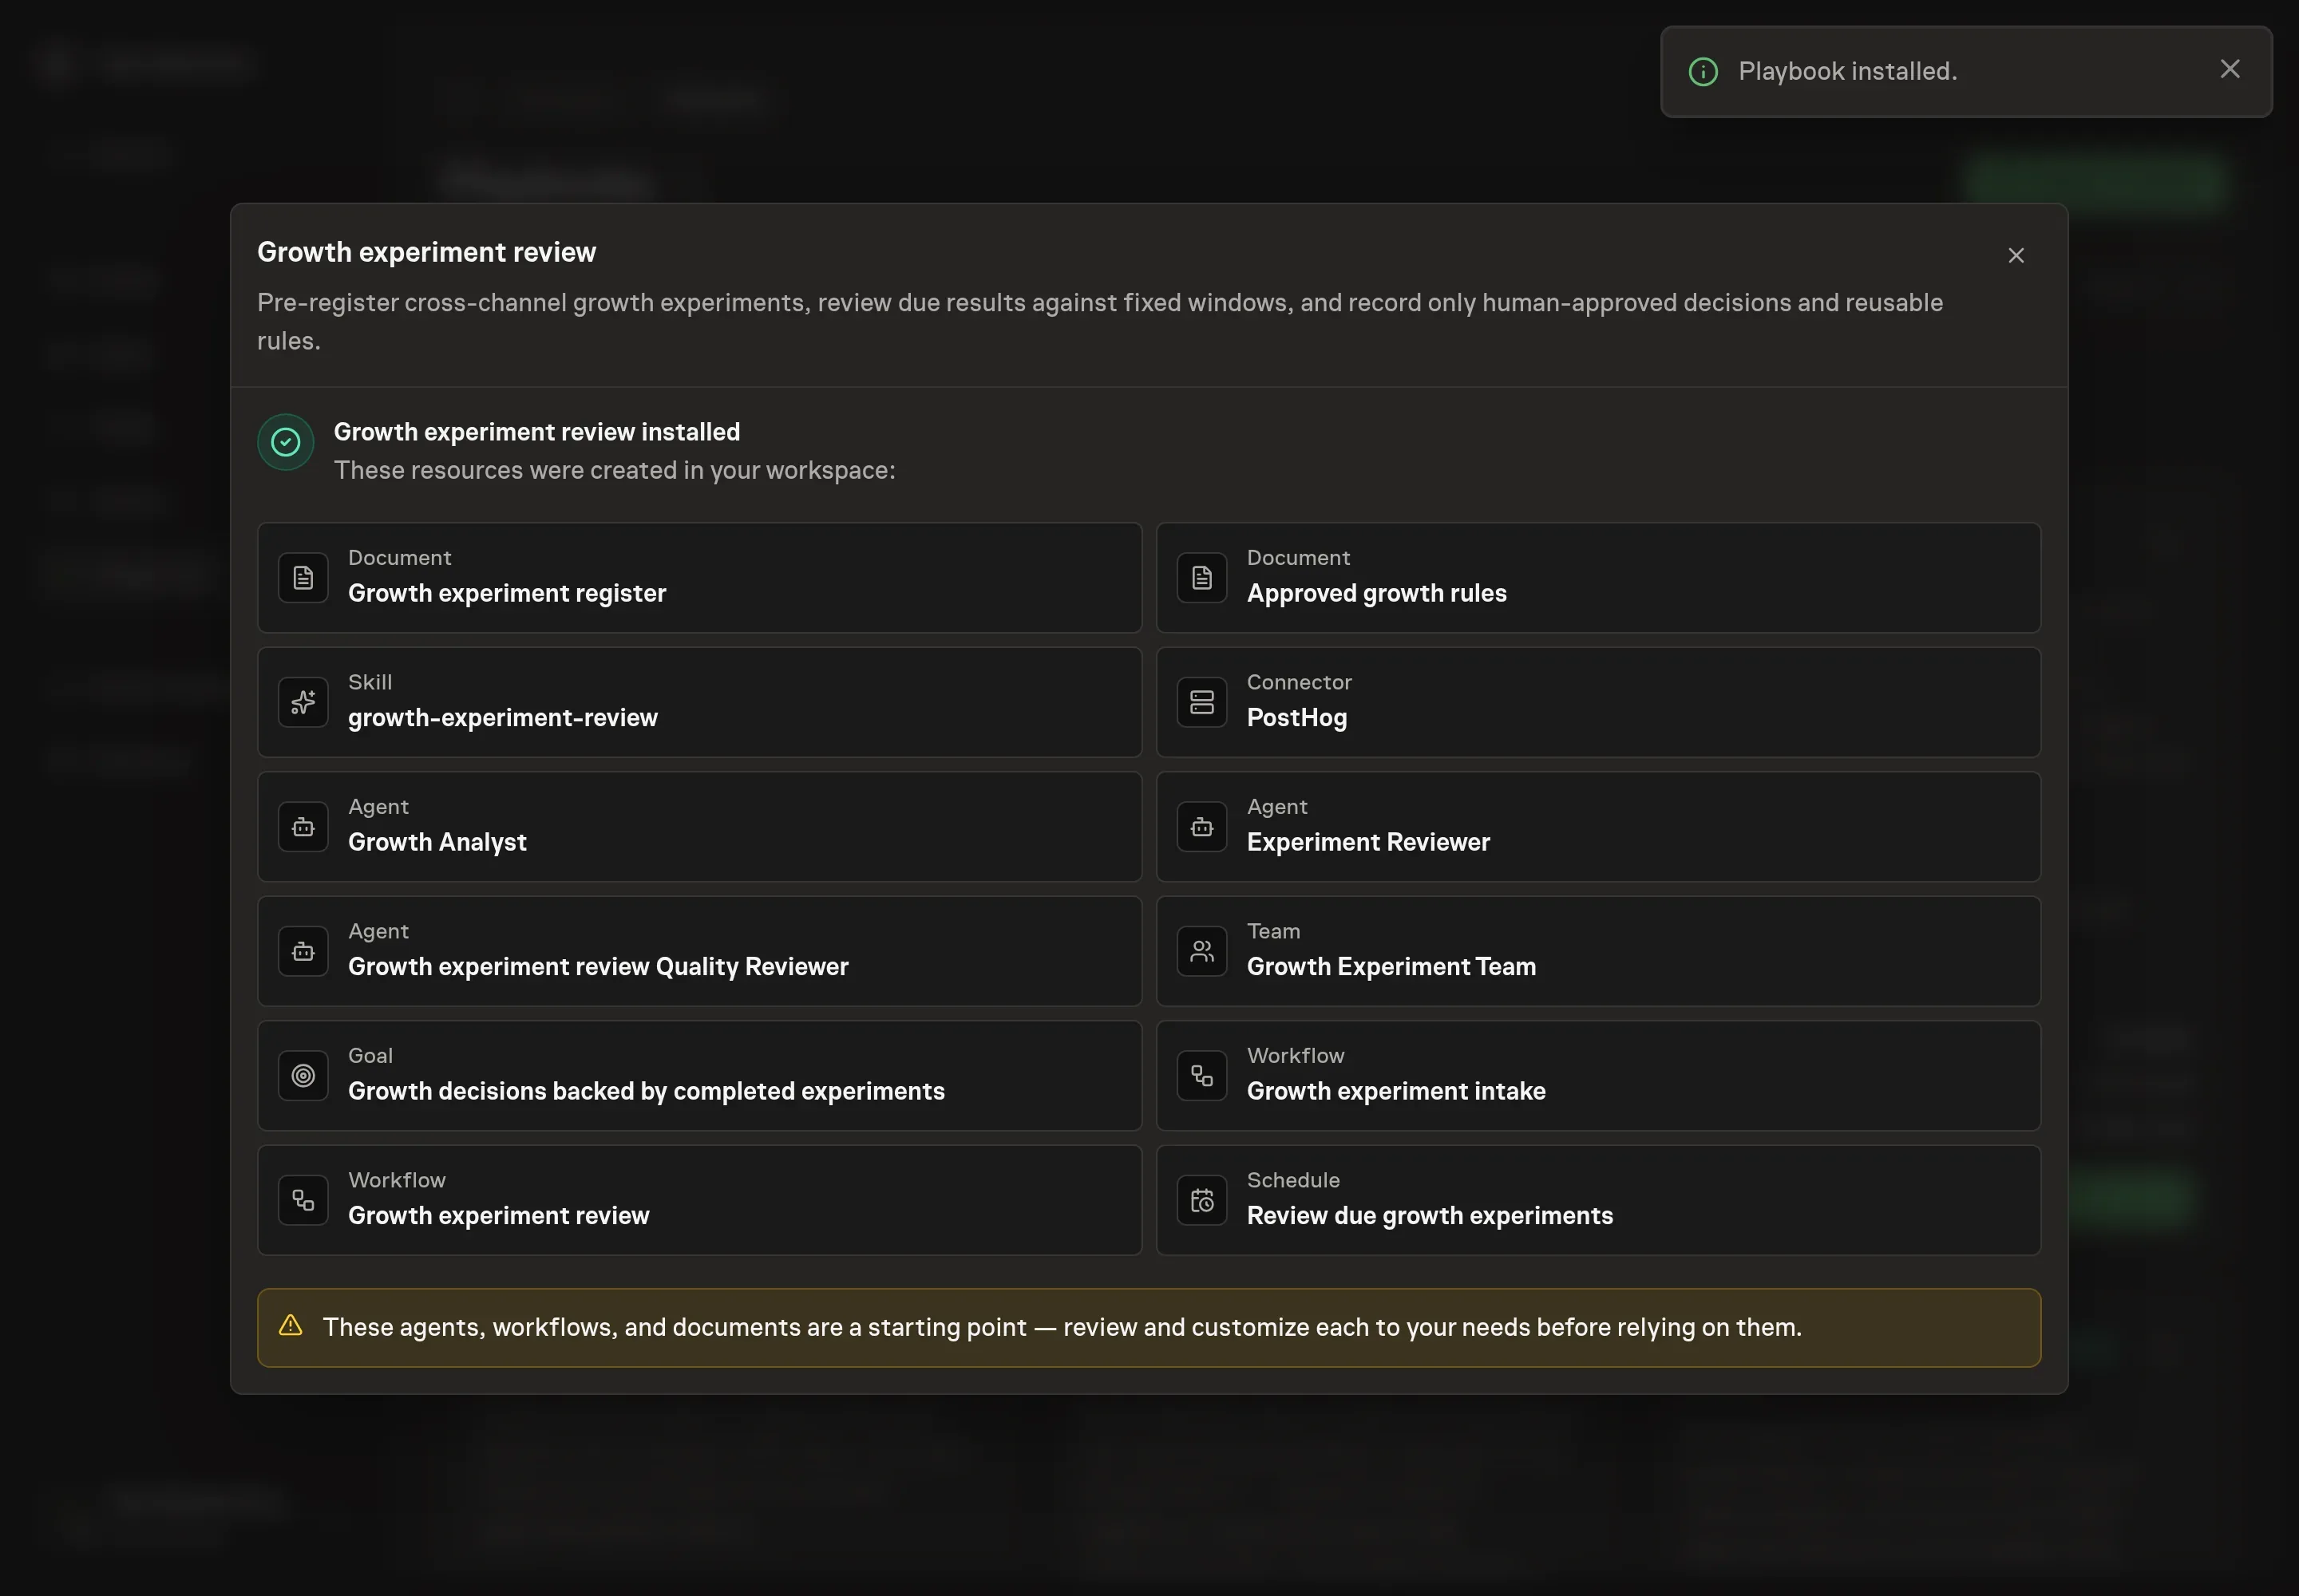Open the Growth experiment intake workflow
Viewport: 2299px width, 1596px height.
coord(1597,1076)
